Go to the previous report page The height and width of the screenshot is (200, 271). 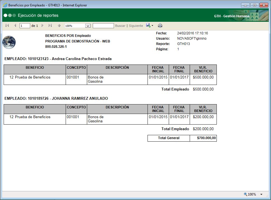pos(15,26)
